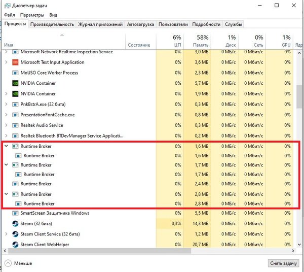The image size is (304, 272).
Task: Expand Microsoft Network Realtime Inspection Service
Action: pos(6,52)
